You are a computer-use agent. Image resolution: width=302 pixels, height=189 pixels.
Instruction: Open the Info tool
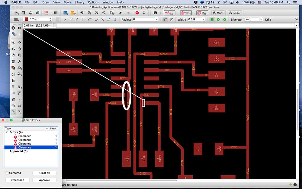13,28
